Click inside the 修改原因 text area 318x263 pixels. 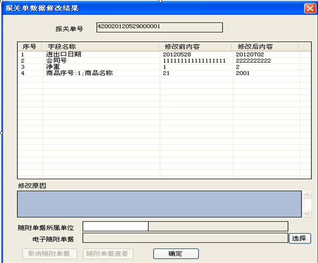(159, 204)
